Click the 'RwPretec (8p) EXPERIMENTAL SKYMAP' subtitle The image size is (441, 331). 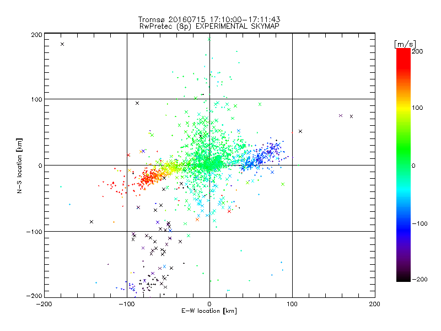pyautogui.click(x=209, y=26)
